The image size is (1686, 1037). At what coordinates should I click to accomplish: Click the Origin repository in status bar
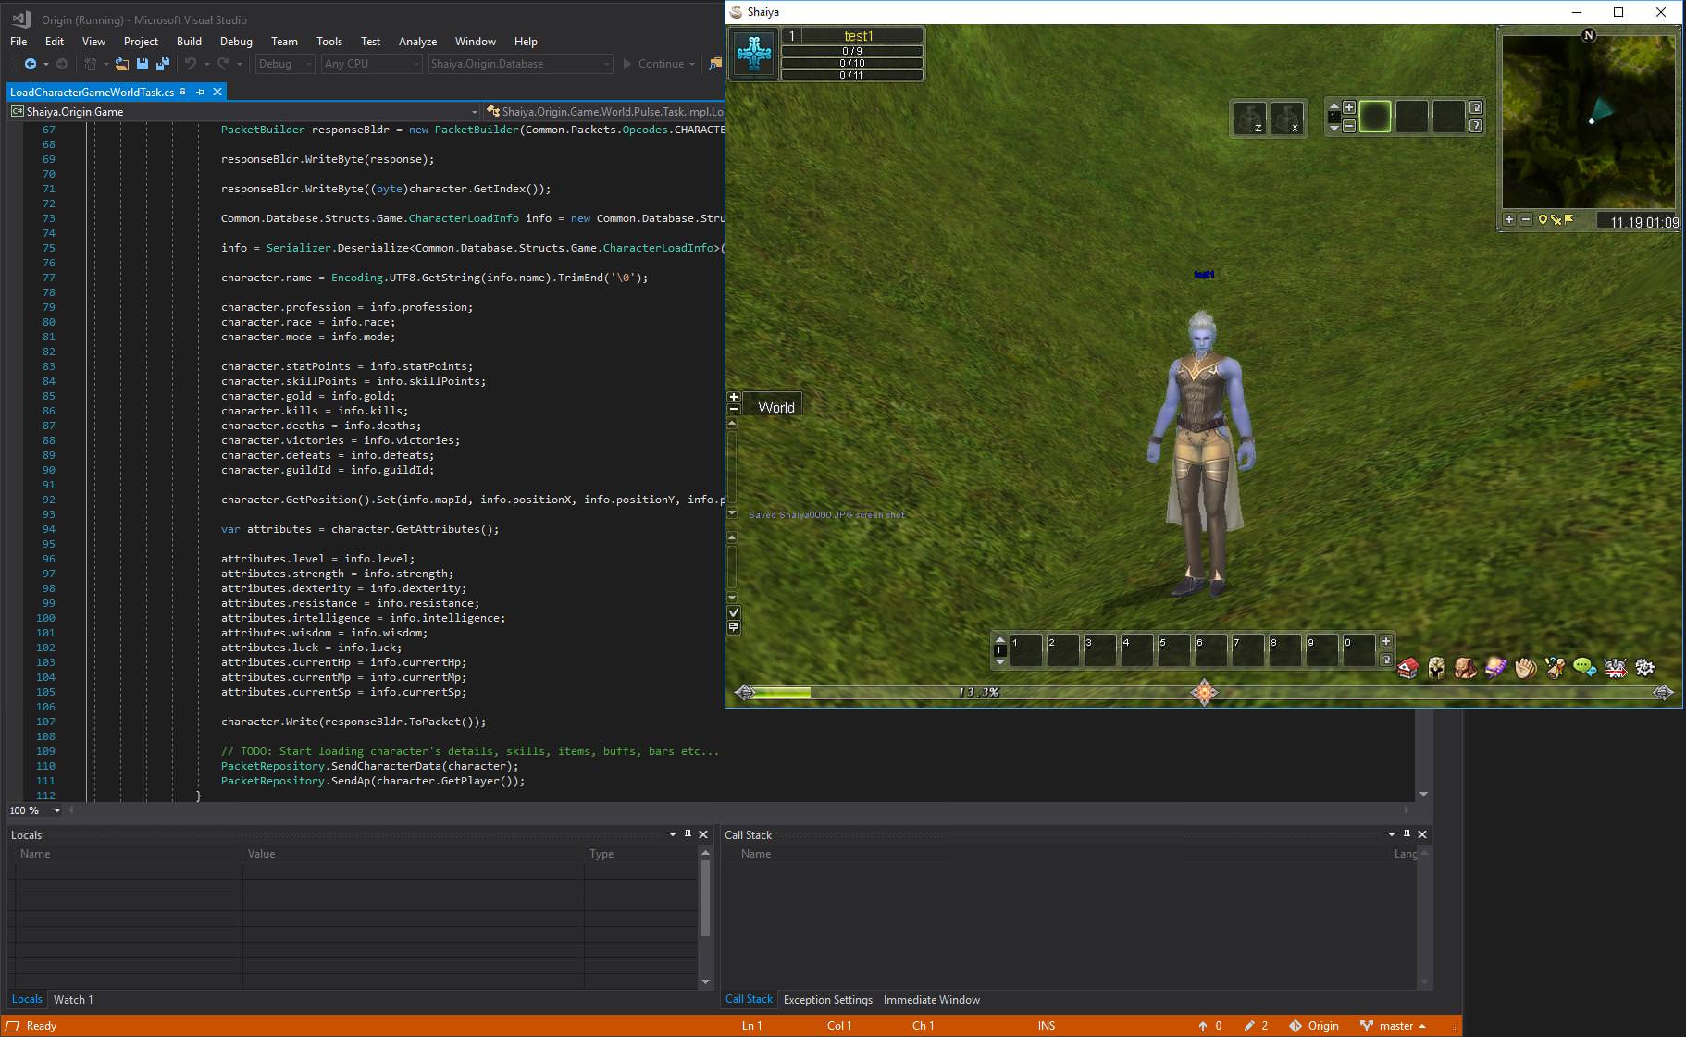(1313, 1026)
